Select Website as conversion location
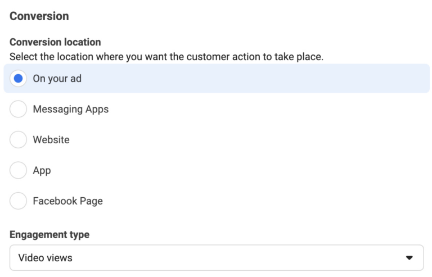This screenshot has height=277, width=432. point(18,139)
